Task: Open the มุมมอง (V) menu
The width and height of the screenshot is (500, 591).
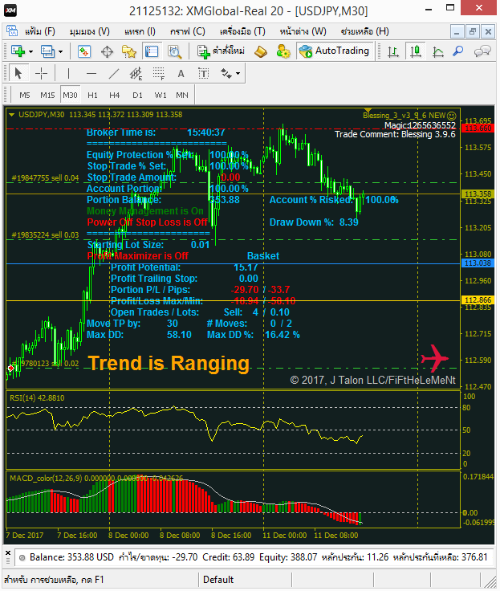Action: (x=90, y=31)
